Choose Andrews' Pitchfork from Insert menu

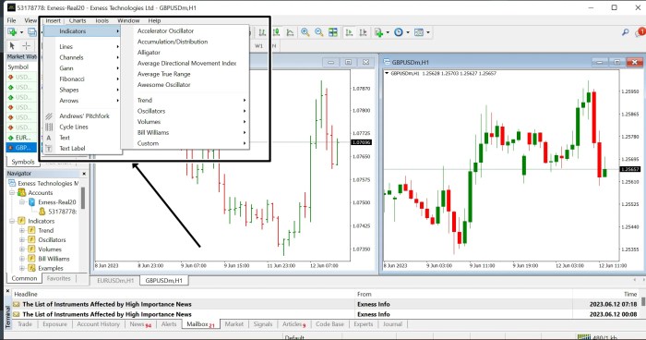pos(82,115)
